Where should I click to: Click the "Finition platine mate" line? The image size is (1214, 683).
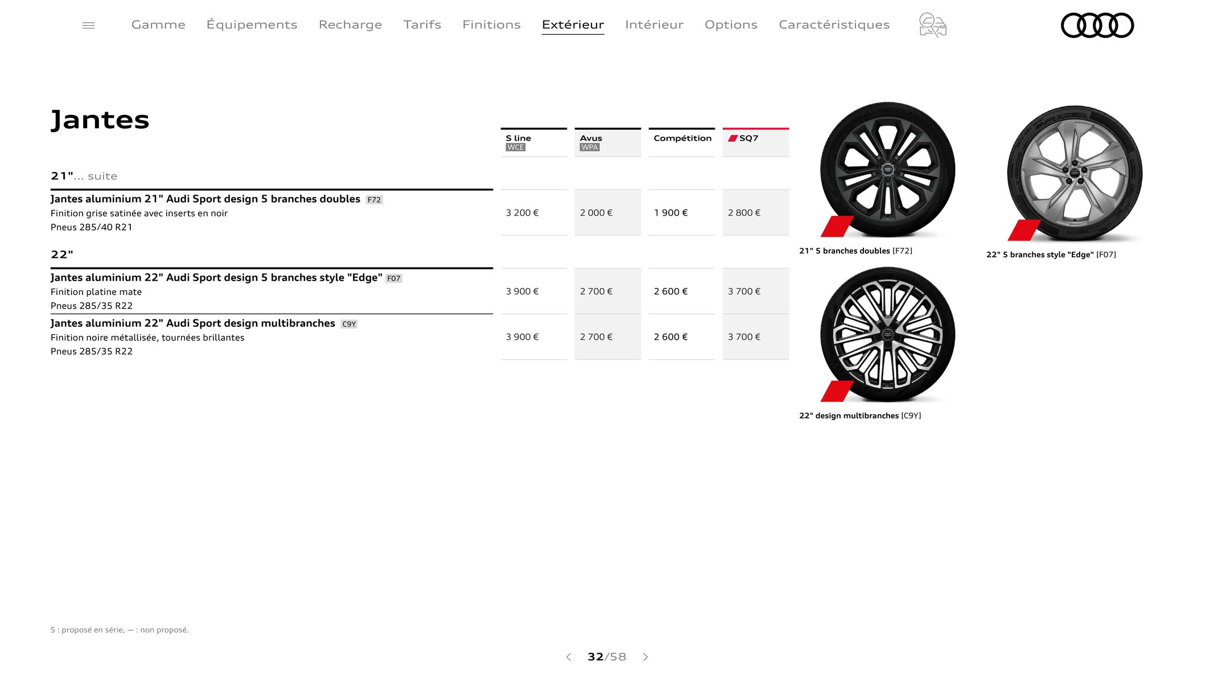click(96, 292)
